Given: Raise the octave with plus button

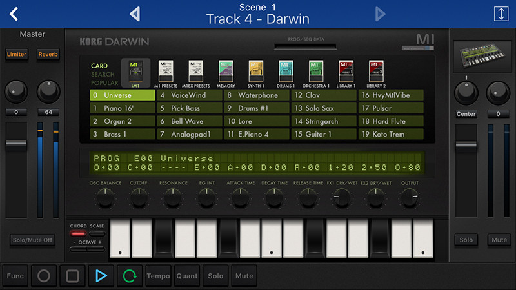Looking at the screenshot, I should [x=96, y=249].
